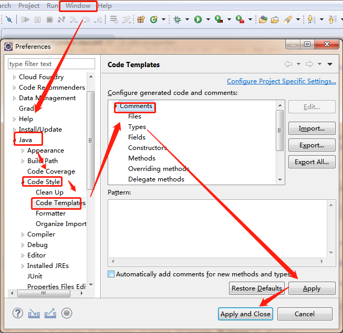Click the Search flashlight icon

pyautogui.click(x=288, y=19)
